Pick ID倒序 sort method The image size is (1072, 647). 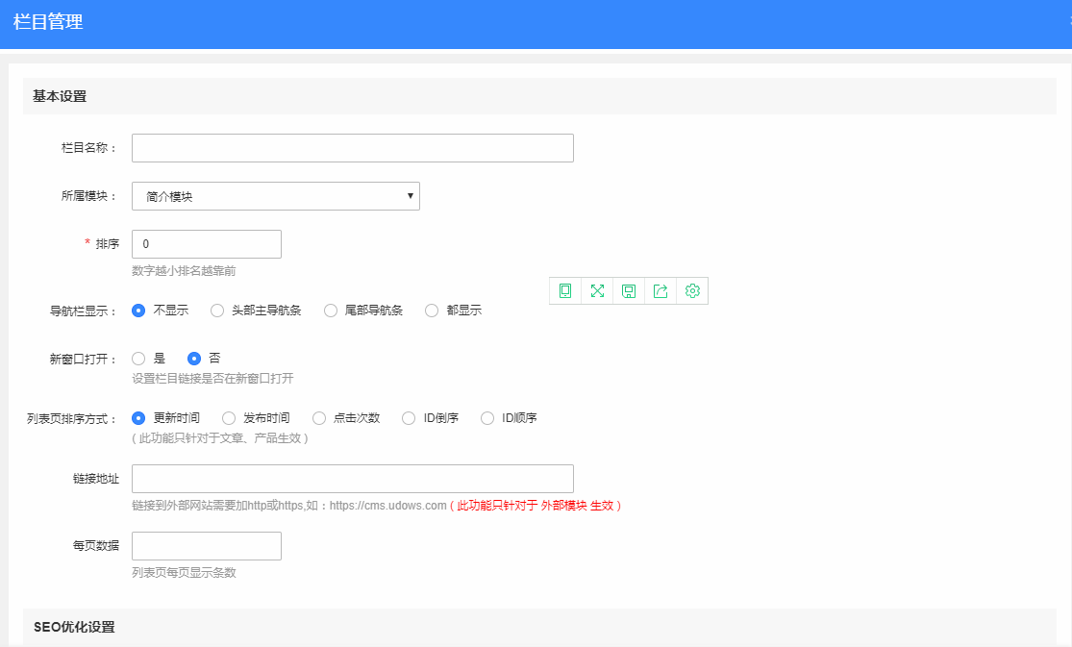pyautogui.click(x=409, y=418)
